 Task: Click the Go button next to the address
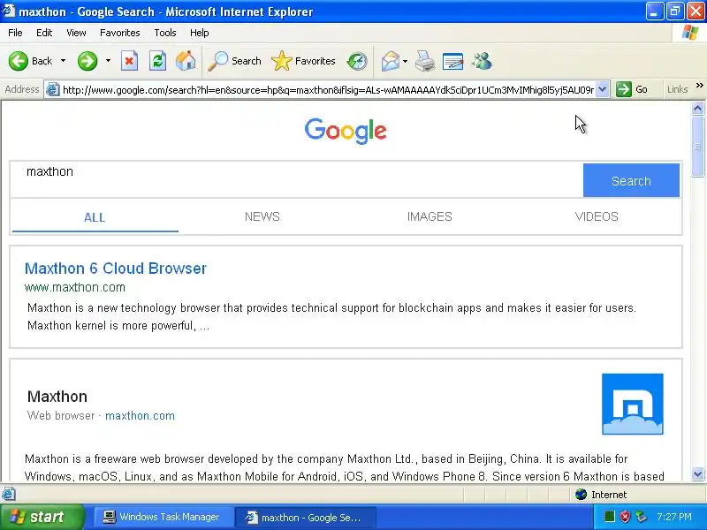pyautogui.click(x=632, y=89)
